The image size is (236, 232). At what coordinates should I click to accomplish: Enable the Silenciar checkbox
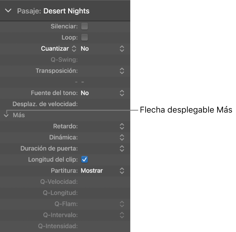[x=85, y=27]
